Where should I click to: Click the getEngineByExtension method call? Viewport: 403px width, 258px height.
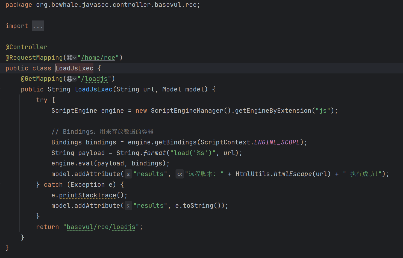(x=273, y=111)
